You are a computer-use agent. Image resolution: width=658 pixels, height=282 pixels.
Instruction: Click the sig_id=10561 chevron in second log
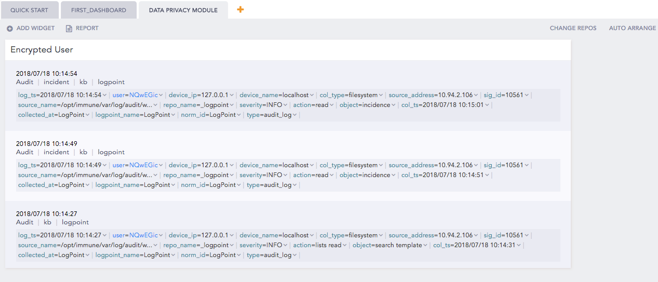[527, 165]
